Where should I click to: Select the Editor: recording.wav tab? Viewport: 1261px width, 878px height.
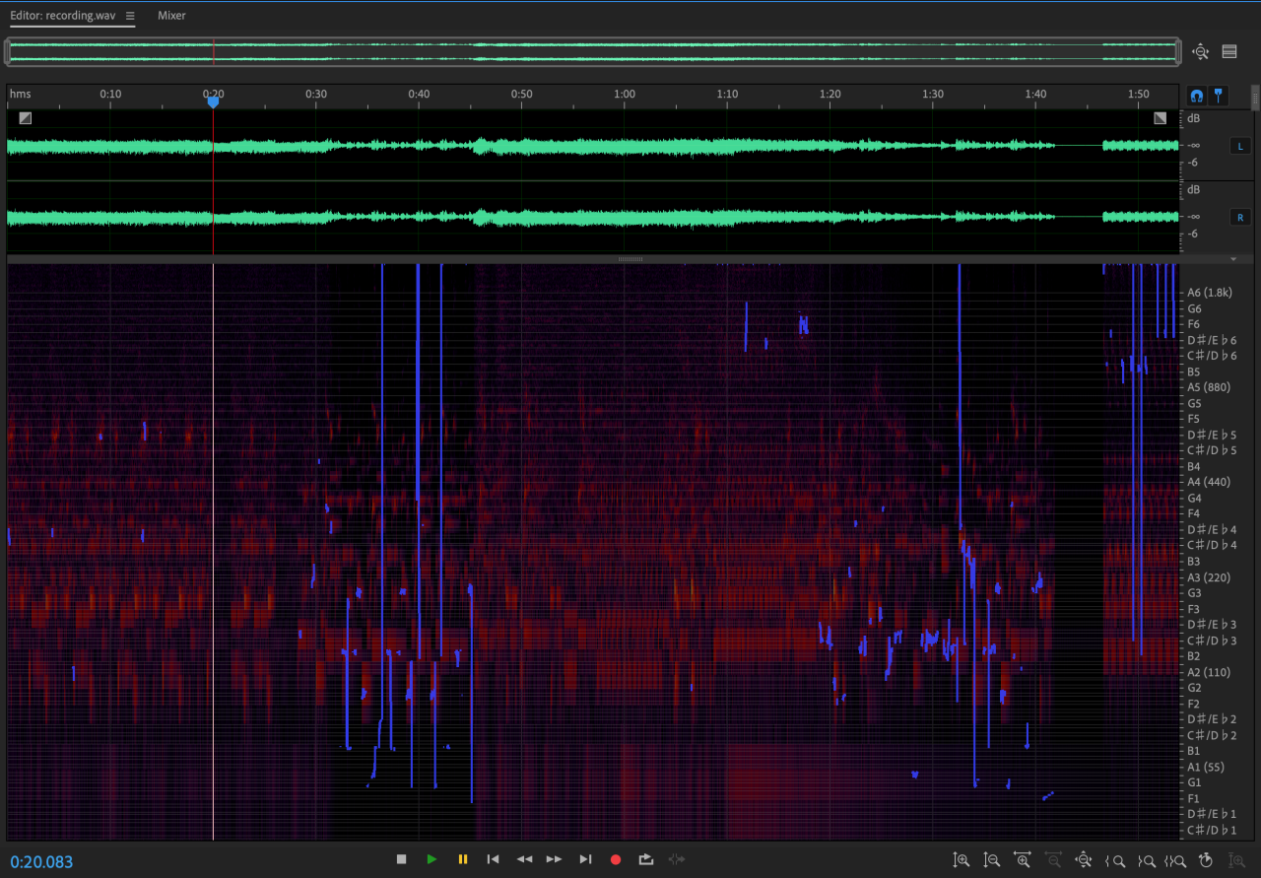point(63,16)
